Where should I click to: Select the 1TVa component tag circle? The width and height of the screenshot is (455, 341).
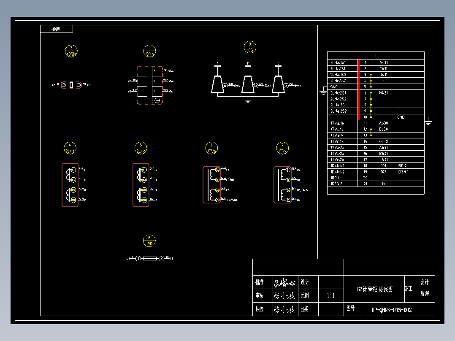212,148
